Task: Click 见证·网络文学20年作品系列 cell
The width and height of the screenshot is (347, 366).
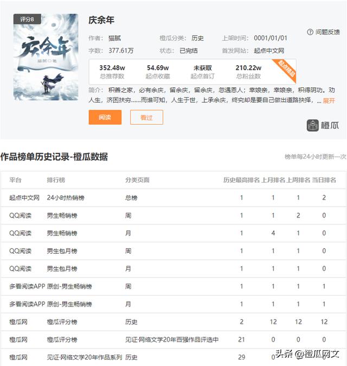Action: 85,357
